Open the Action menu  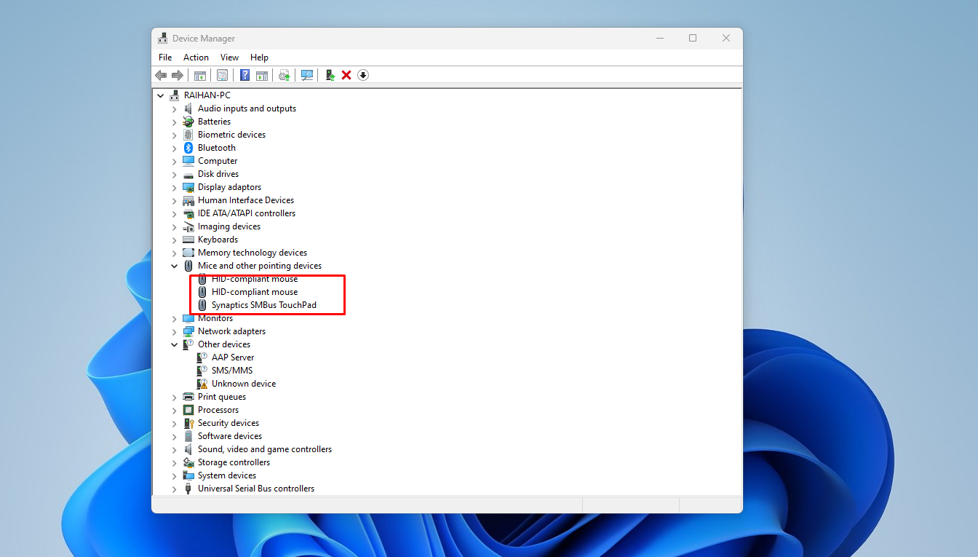tap(196, 58)
